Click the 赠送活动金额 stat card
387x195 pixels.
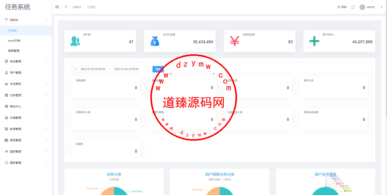click(334, 119)
